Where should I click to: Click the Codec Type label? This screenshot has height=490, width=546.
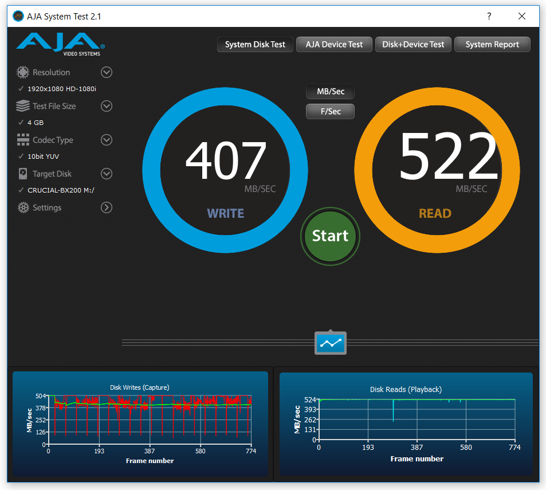(53, 140)
